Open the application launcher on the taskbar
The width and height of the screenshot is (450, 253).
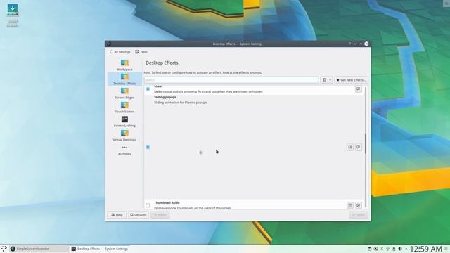tap(4, 249)
